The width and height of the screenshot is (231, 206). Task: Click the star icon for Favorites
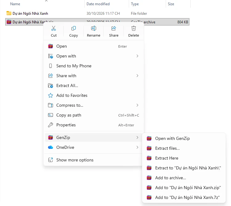coord(51,95)
